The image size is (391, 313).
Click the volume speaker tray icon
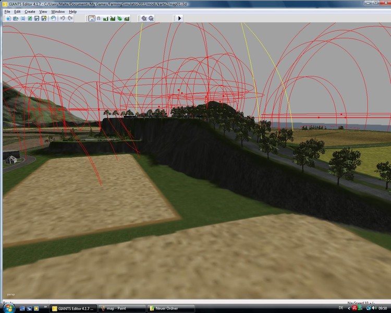[x=374, y=308]
